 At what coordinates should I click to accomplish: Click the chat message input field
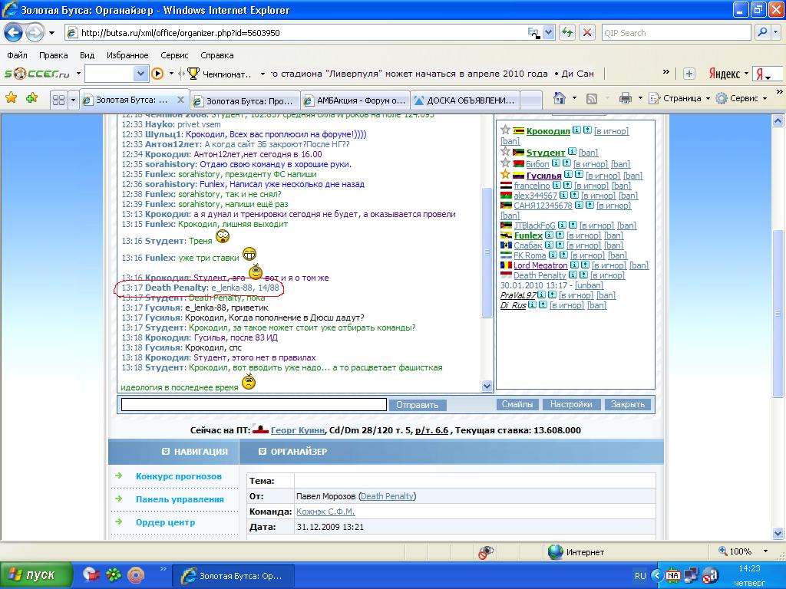(253, 404)
